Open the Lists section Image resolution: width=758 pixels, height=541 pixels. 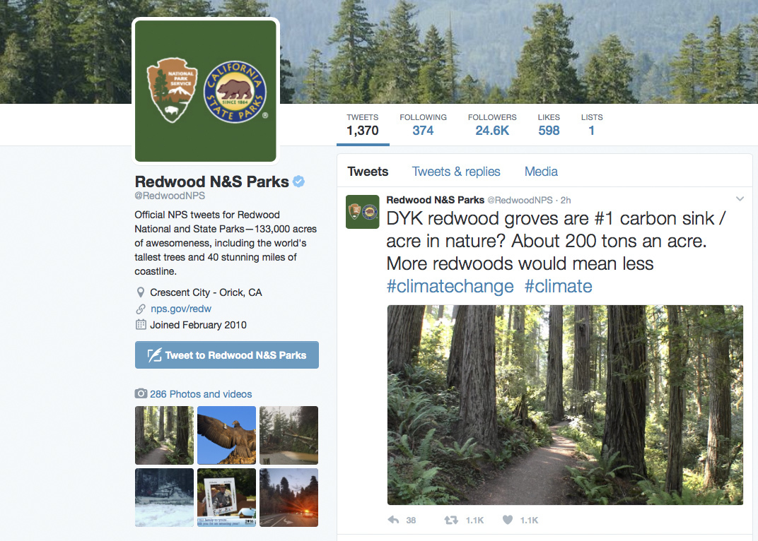tap(592, 125)
